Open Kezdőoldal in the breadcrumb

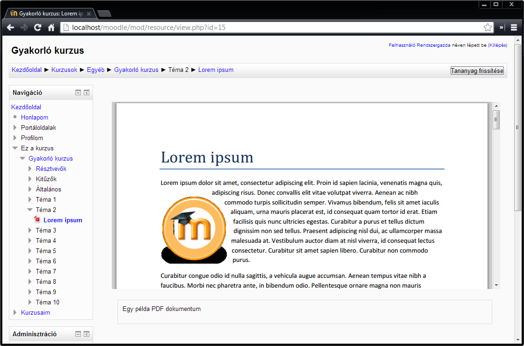(x=26, y=70)
